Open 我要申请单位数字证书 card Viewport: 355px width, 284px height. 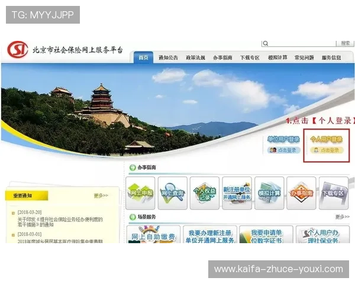(x=266, y=234)
